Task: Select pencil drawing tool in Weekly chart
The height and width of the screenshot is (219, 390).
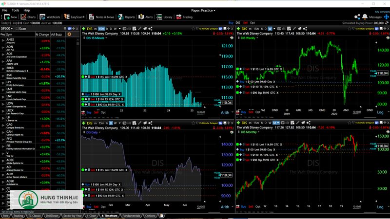Action: [x=294, y=29]
